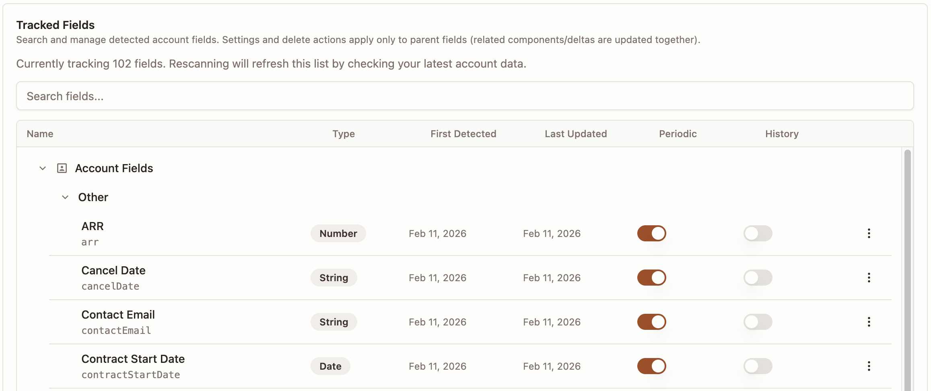Toggle off Periodic for Contract Start Date
Viewport: 931px width, 391px height.
click(x=652, y=366)
